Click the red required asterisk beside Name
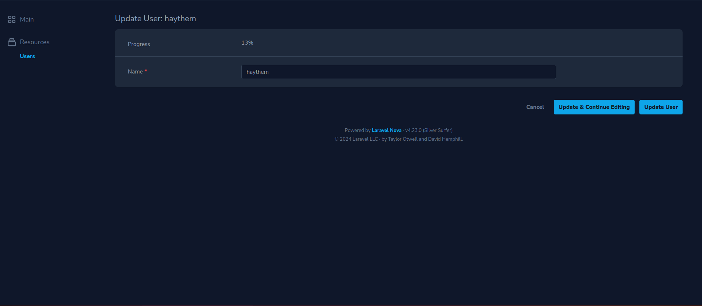The height and width of the screenshot is (306, 702). tap(146, 71)
